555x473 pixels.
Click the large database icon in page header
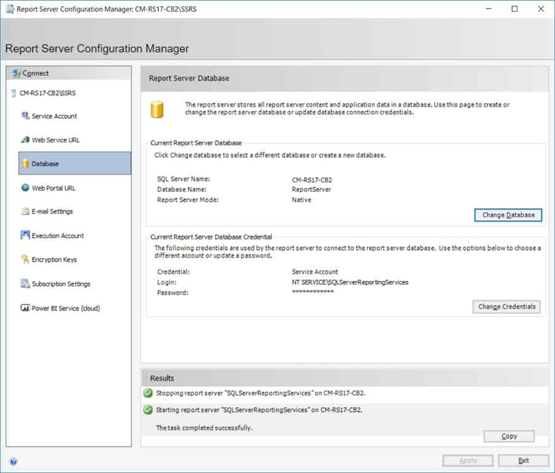157,109
